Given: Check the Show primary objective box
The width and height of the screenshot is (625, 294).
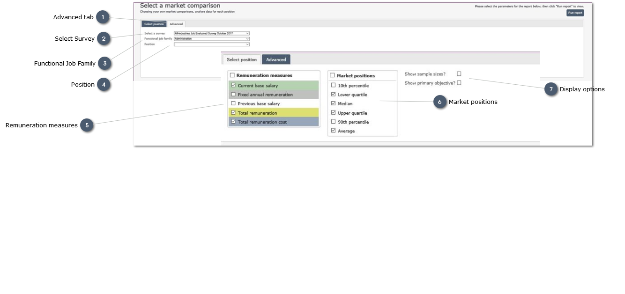Looking at the screenshot, I should point(459,83).
